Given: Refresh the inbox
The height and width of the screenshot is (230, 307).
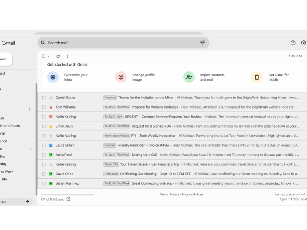Looking at the screenshot, I should click(x=58, y=56).
